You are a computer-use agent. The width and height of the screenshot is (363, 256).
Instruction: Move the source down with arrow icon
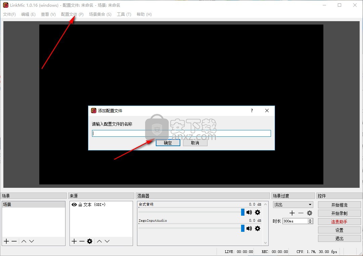coord(107,241)
